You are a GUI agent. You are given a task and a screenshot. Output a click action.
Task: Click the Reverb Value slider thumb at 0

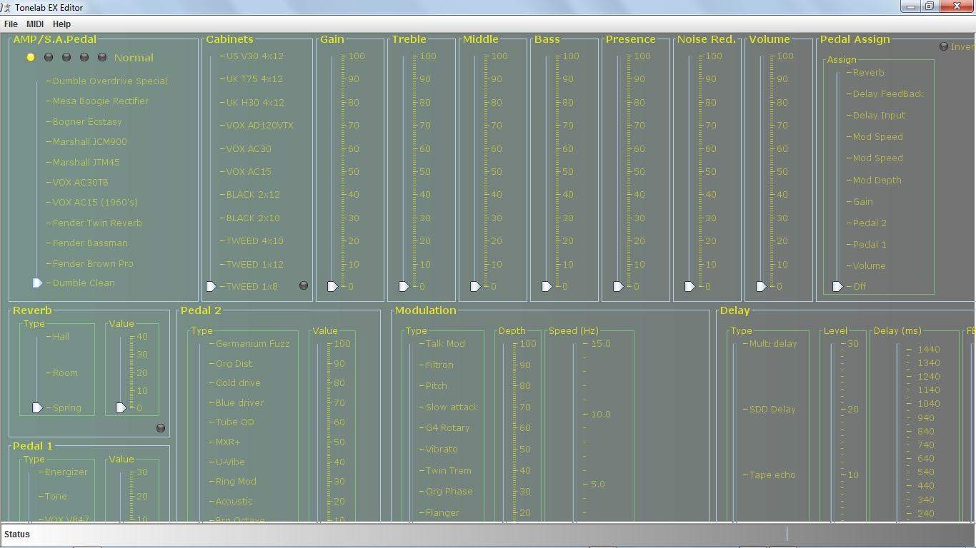(x=121, y=407)
